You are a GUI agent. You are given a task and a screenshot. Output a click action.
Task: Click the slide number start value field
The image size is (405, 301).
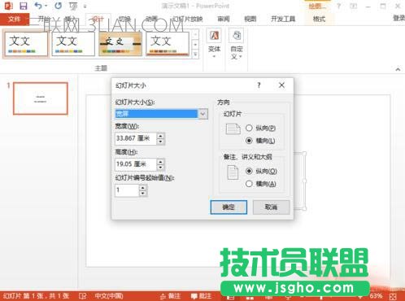coord(127,190)
